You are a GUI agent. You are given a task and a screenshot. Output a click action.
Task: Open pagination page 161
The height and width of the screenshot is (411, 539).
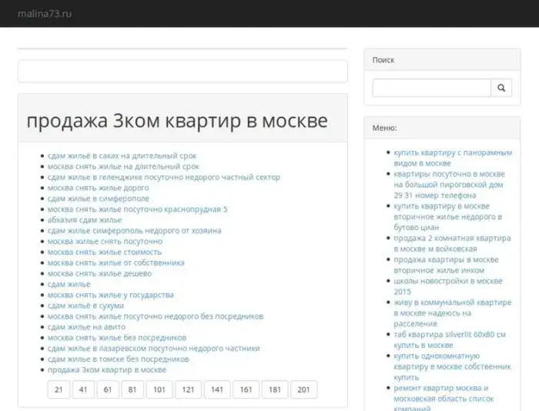pos(246,389)
